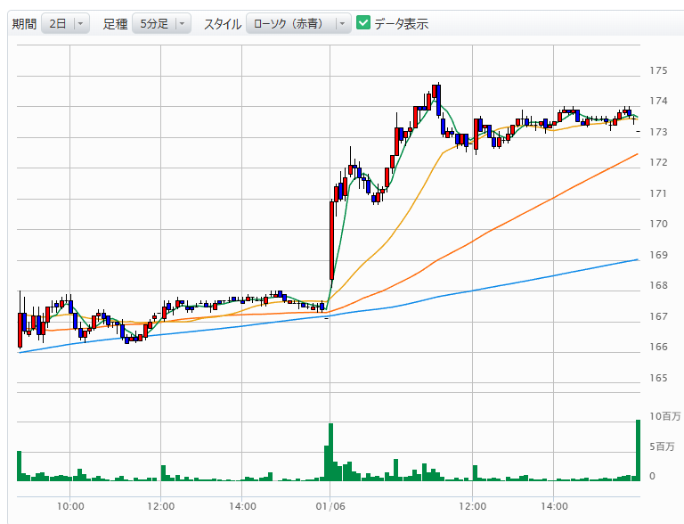
Task: Click the large red candle at 01/06 open
Action: tap(331, 239)
